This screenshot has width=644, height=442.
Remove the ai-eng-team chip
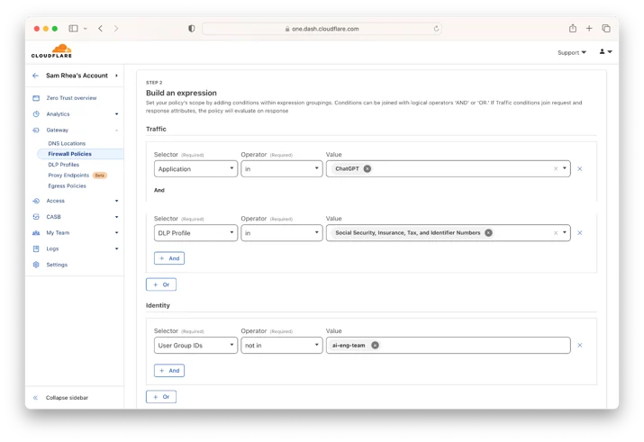tap(375, 345)
